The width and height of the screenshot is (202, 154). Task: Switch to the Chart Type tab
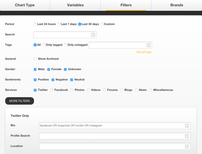[25, 5]
